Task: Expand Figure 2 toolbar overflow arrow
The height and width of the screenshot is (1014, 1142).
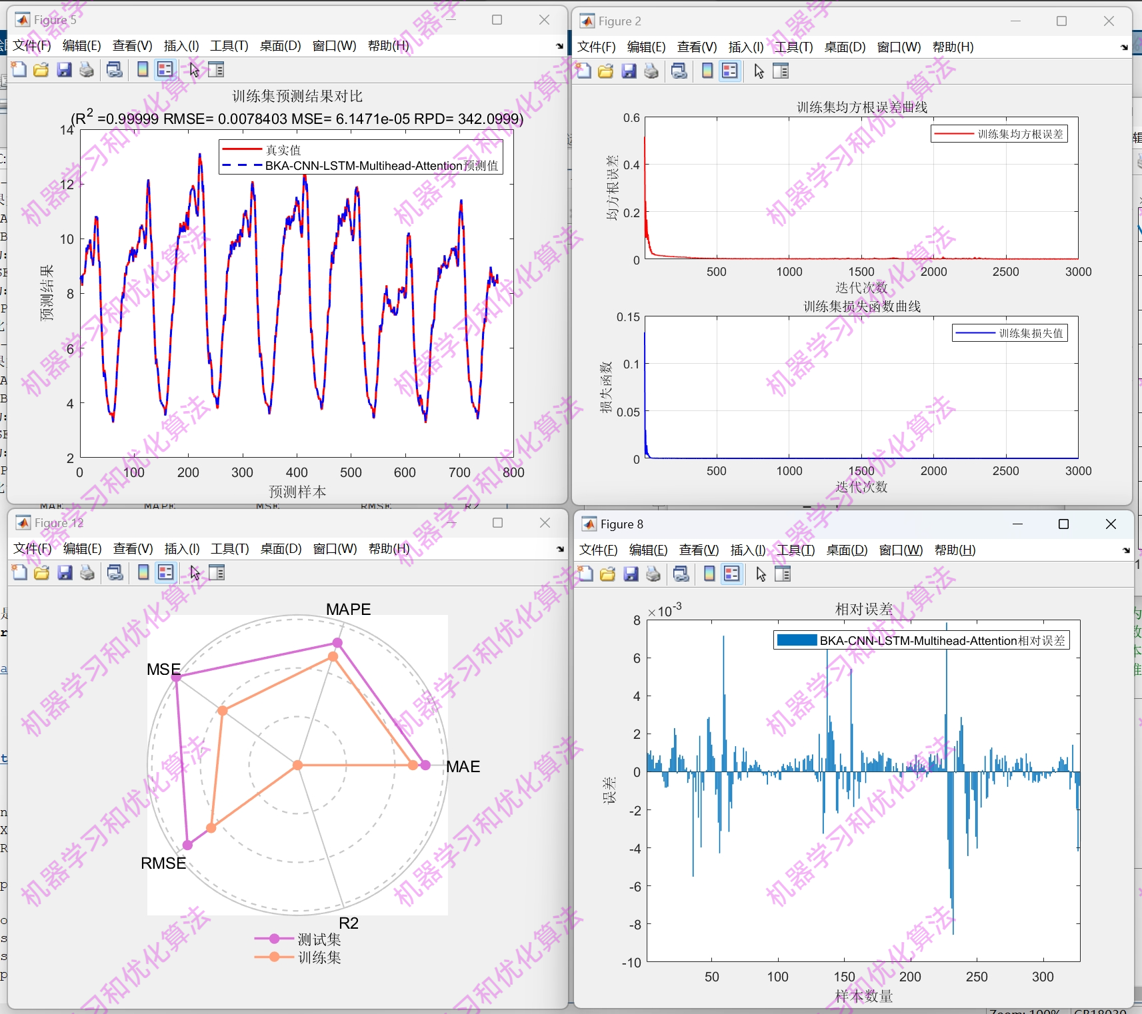Action: click(x=1124, y=47)
